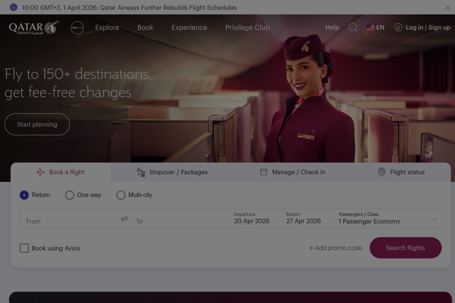455x303 pixels.
Task: Click the US flag language icon
Action: pyautogui.click(x=370, y=27)
